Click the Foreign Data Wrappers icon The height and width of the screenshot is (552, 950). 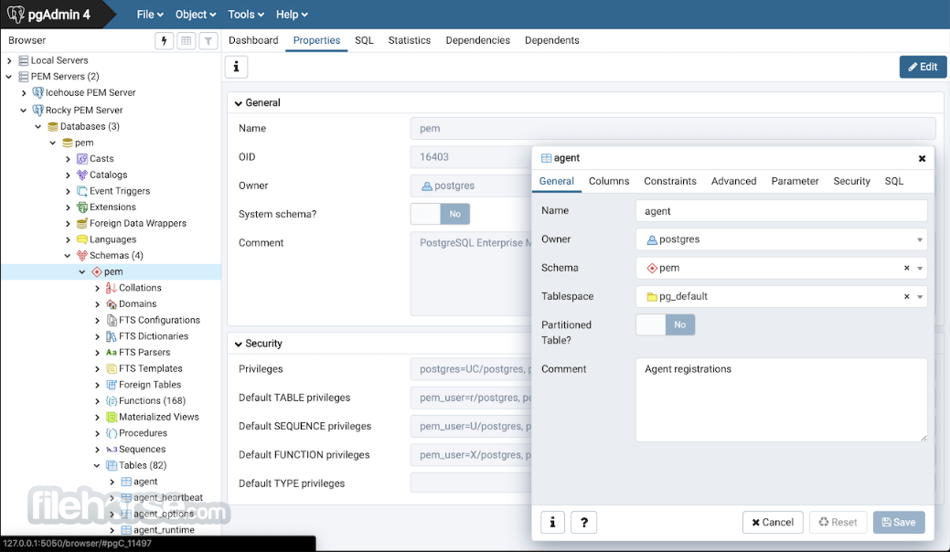point(81,223)
